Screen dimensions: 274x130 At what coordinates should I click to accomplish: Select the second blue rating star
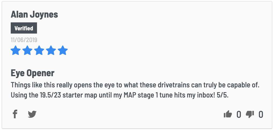click(x=27, y=51)
